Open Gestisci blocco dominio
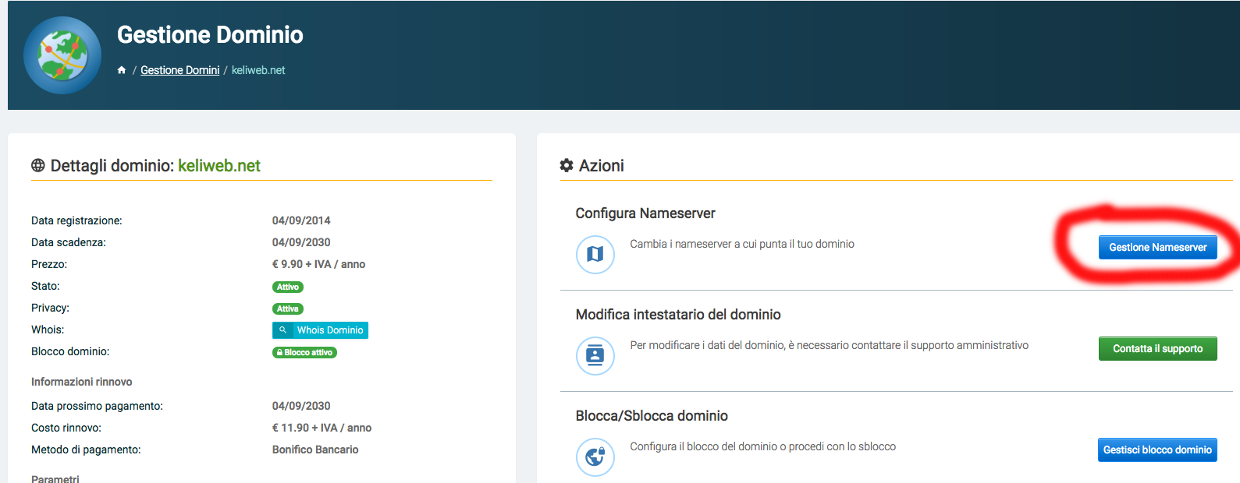This screenshot has height=483, width=1240. pos(1158,450)
